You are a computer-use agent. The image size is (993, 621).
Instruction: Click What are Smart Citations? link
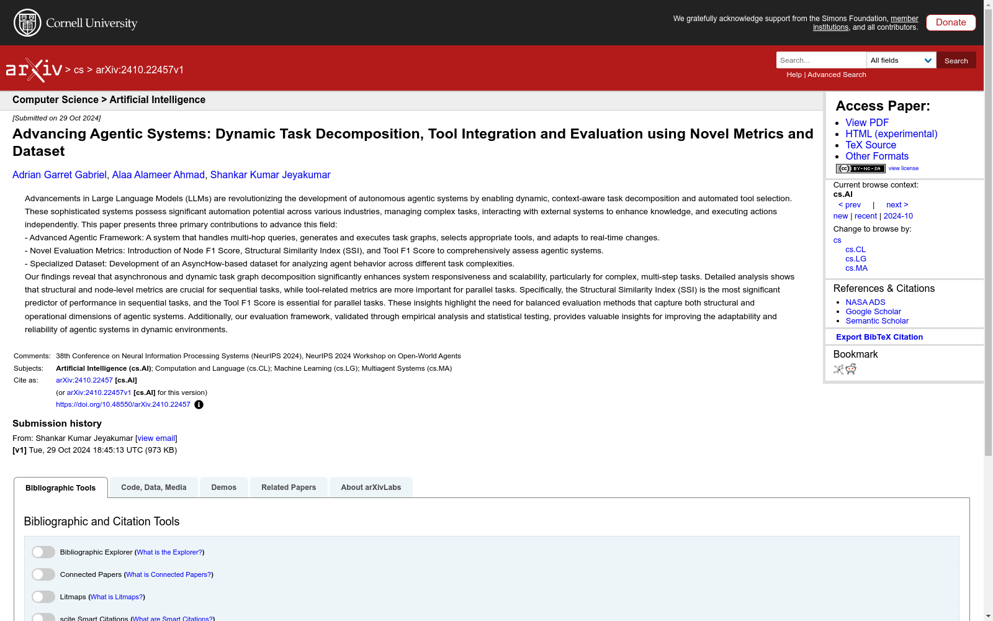pyautogui.click(x=173, y=619)
